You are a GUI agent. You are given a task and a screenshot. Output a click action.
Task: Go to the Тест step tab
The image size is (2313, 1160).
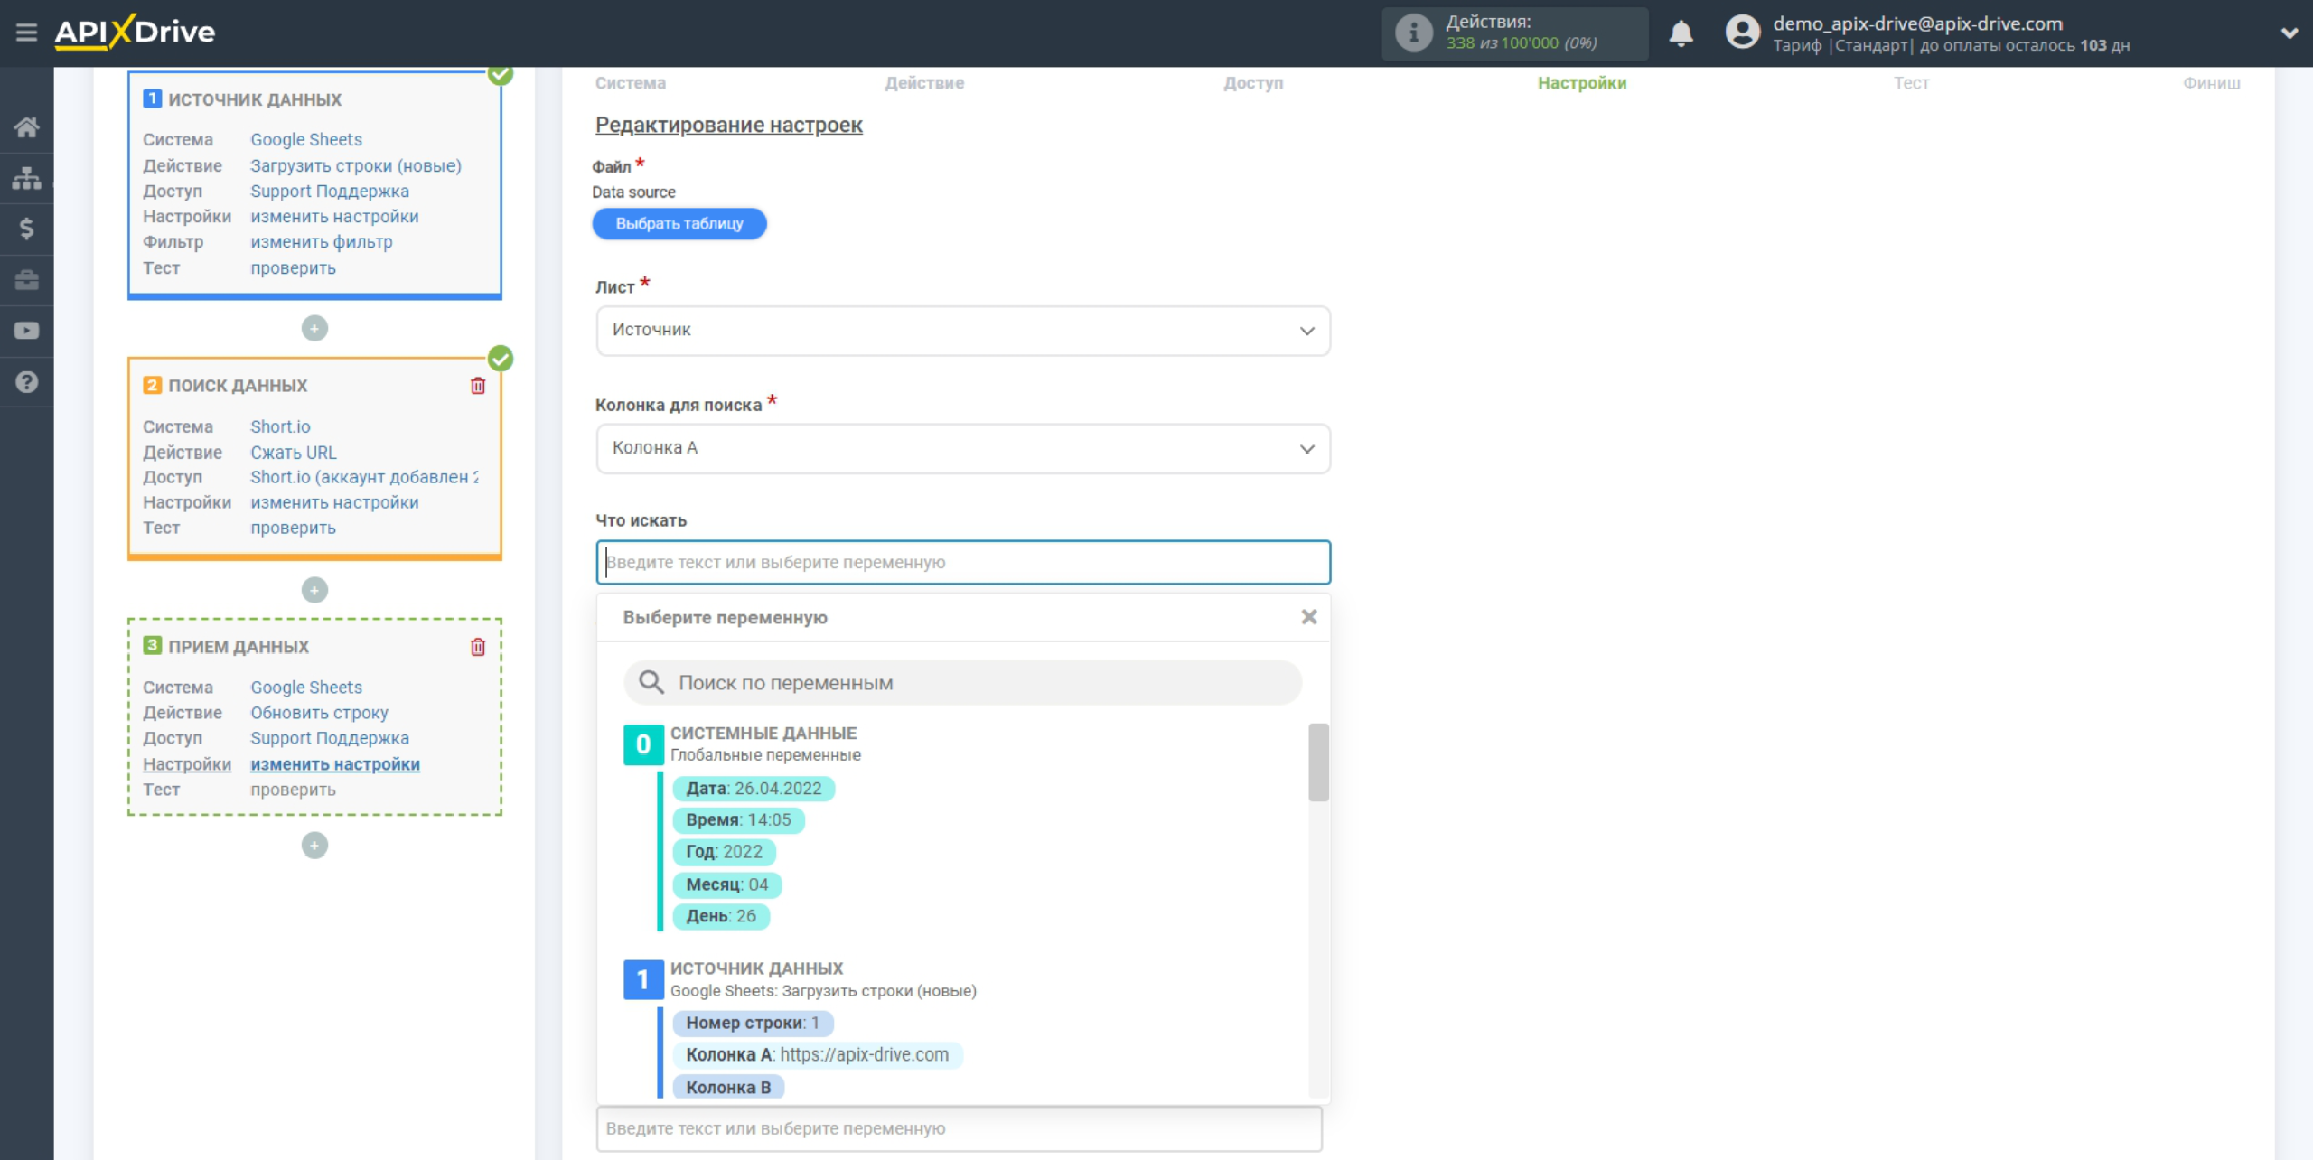click(1911, 83)
